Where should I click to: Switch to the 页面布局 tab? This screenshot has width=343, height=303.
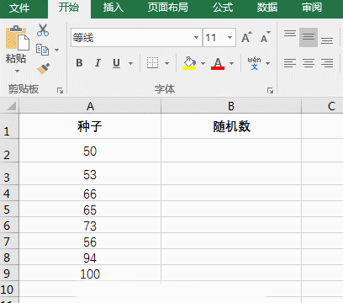(168, 8)
